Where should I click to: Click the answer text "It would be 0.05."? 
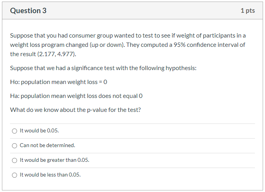tap(39, 131)
